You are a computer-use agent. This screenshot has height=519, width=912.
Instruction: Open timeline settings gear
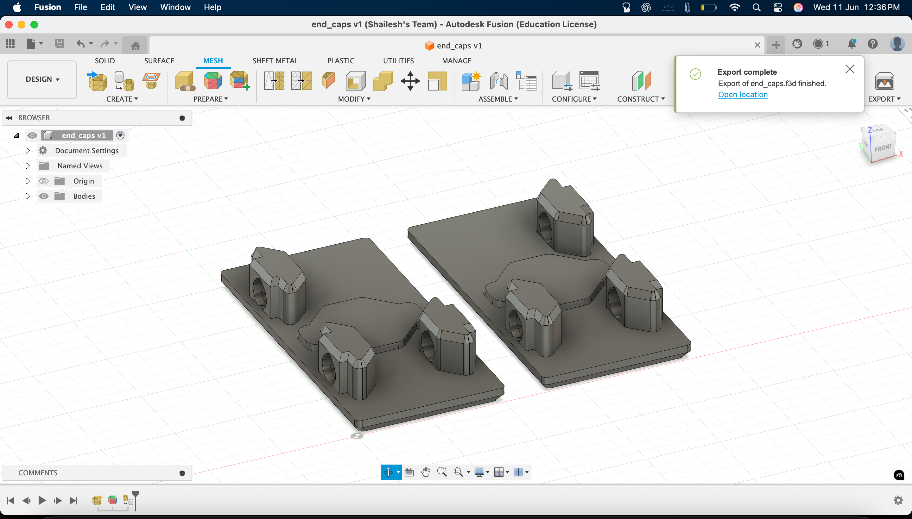898,500
